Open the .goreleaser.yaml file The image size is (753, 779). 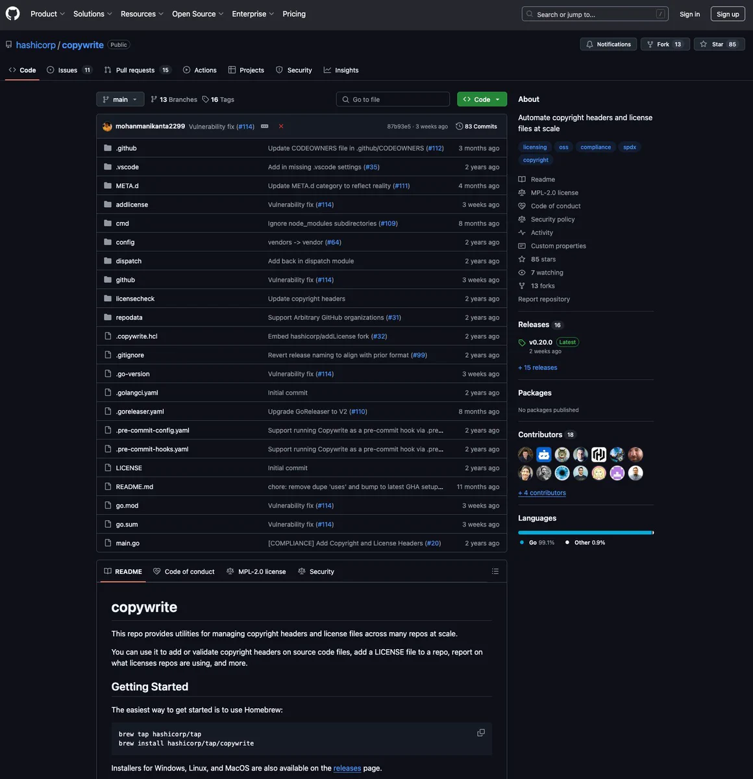(x=140, y=412)
